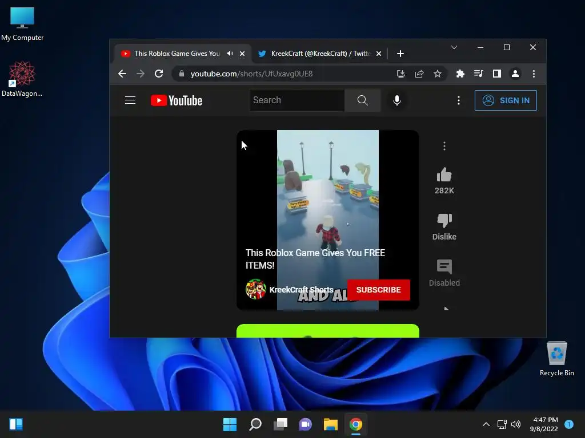The image size is (585, 438).
Task: Open the KreekCraft Shorts channel name
Action: click(x=302, y=289)
